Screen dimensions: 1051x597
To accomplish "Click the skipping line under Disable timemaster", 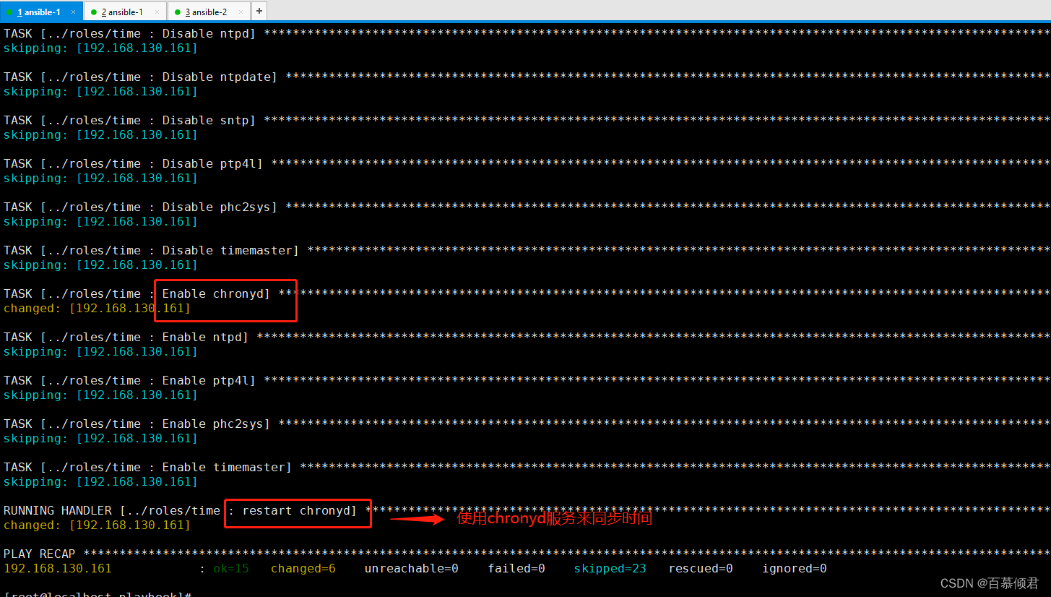I will pos(100,265).
